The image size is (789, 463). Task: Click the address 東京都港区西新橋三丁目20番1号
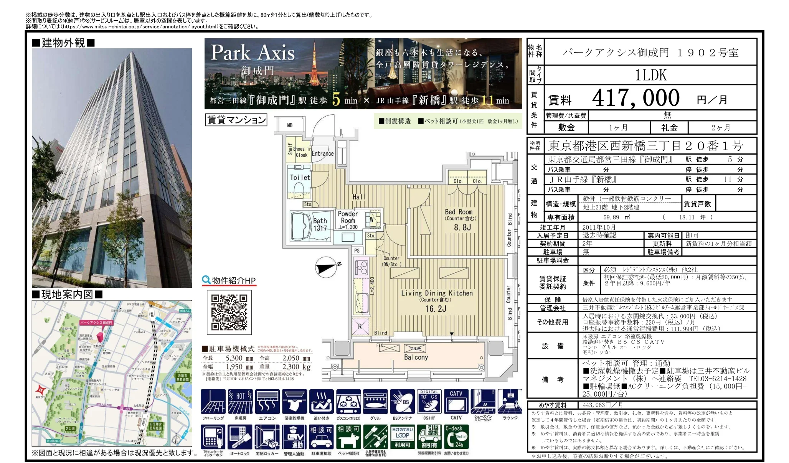point(646,146)
